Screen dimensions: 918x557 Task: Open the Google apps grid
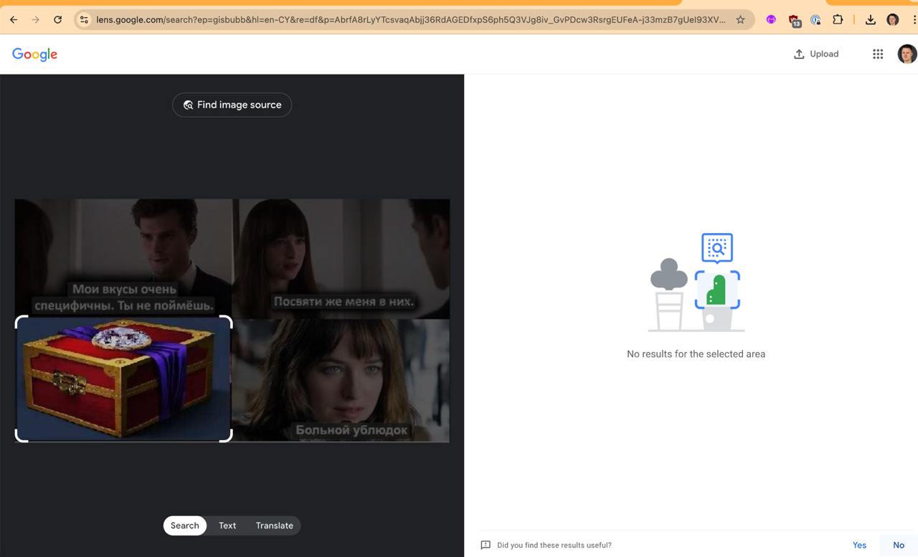point(877,54)
